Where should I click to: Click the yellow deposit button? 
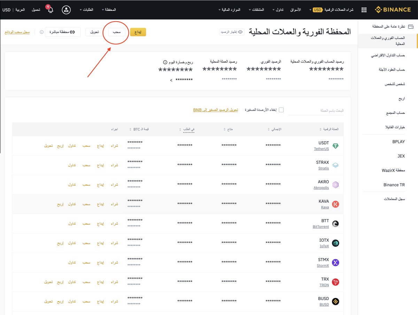point(138,32)
